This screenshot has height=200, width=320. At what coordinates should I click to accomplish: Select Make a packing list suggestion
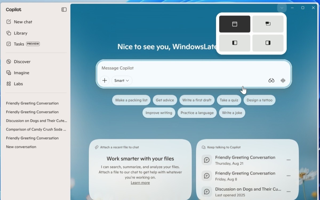click(131, 100)
